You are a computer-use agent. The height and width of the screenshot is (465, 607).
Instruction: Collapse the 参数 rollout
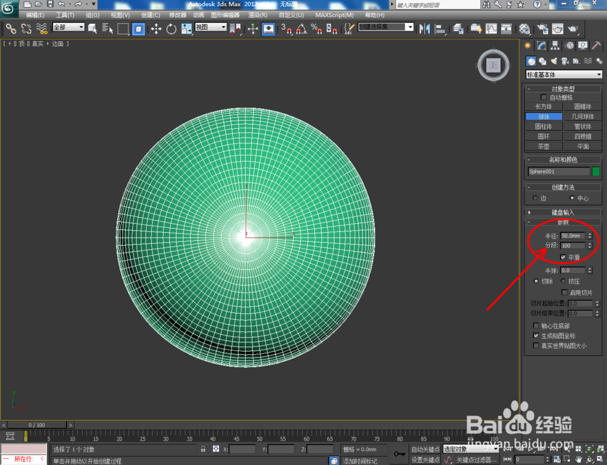point(563,222)
